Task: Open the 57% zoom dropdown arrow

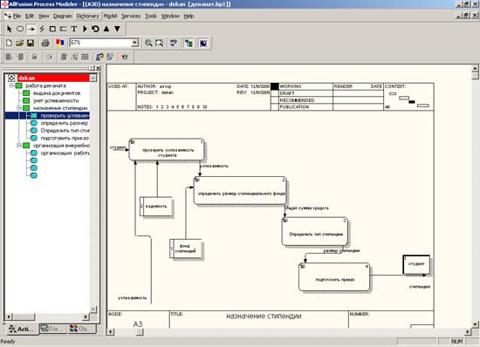Action: pos(134,43)
